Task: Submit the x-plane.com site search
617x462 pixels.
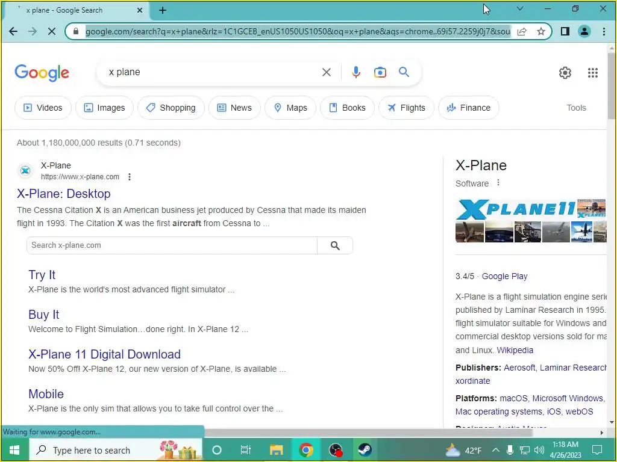Action: click(335, 245)
